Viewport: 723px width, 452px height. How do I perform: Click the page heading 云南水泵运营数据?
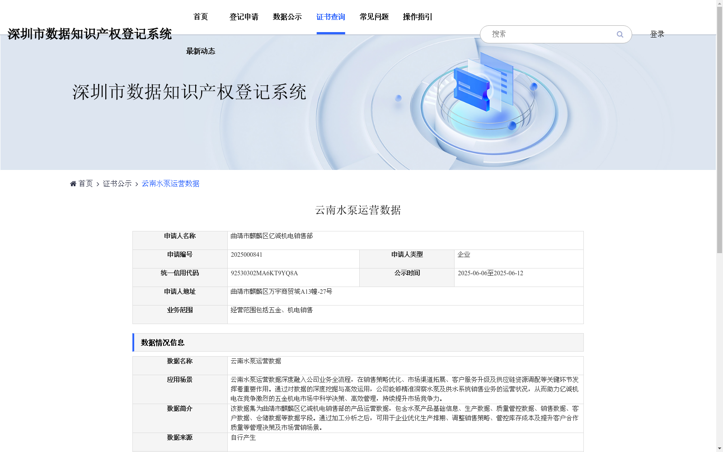(x=358, y=210)
